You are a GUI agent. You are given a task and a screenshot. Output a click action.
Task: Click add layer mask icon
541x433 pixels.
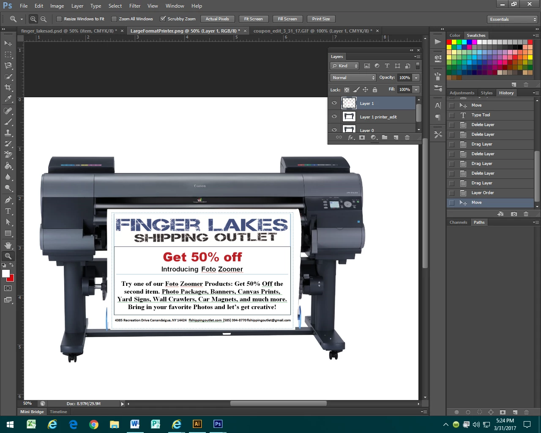[x=362, y=137]
